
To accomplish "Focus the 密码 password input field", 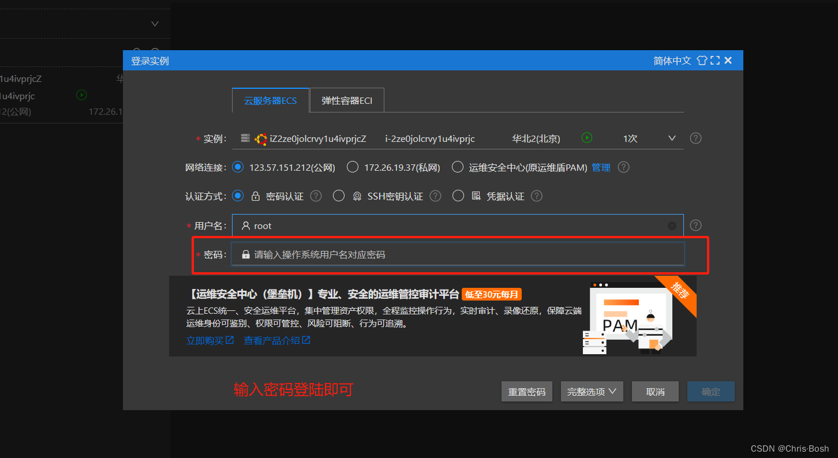I will [458, 254].
